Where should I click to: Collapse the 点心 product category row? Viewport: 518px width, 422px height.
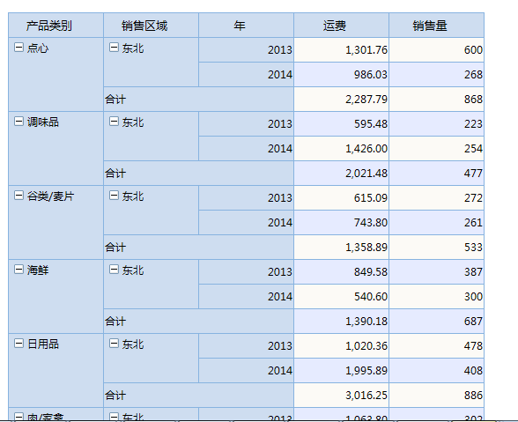tap(18, 48)
